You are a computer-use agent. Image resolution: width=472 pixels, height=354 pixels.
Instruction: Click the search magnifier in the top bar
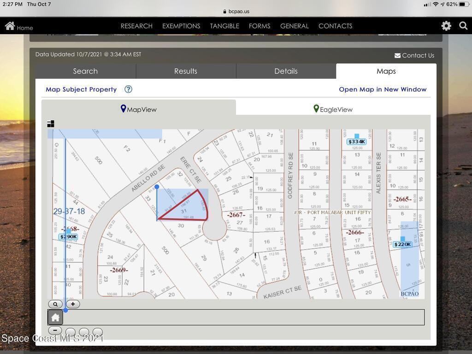point(463,26)
